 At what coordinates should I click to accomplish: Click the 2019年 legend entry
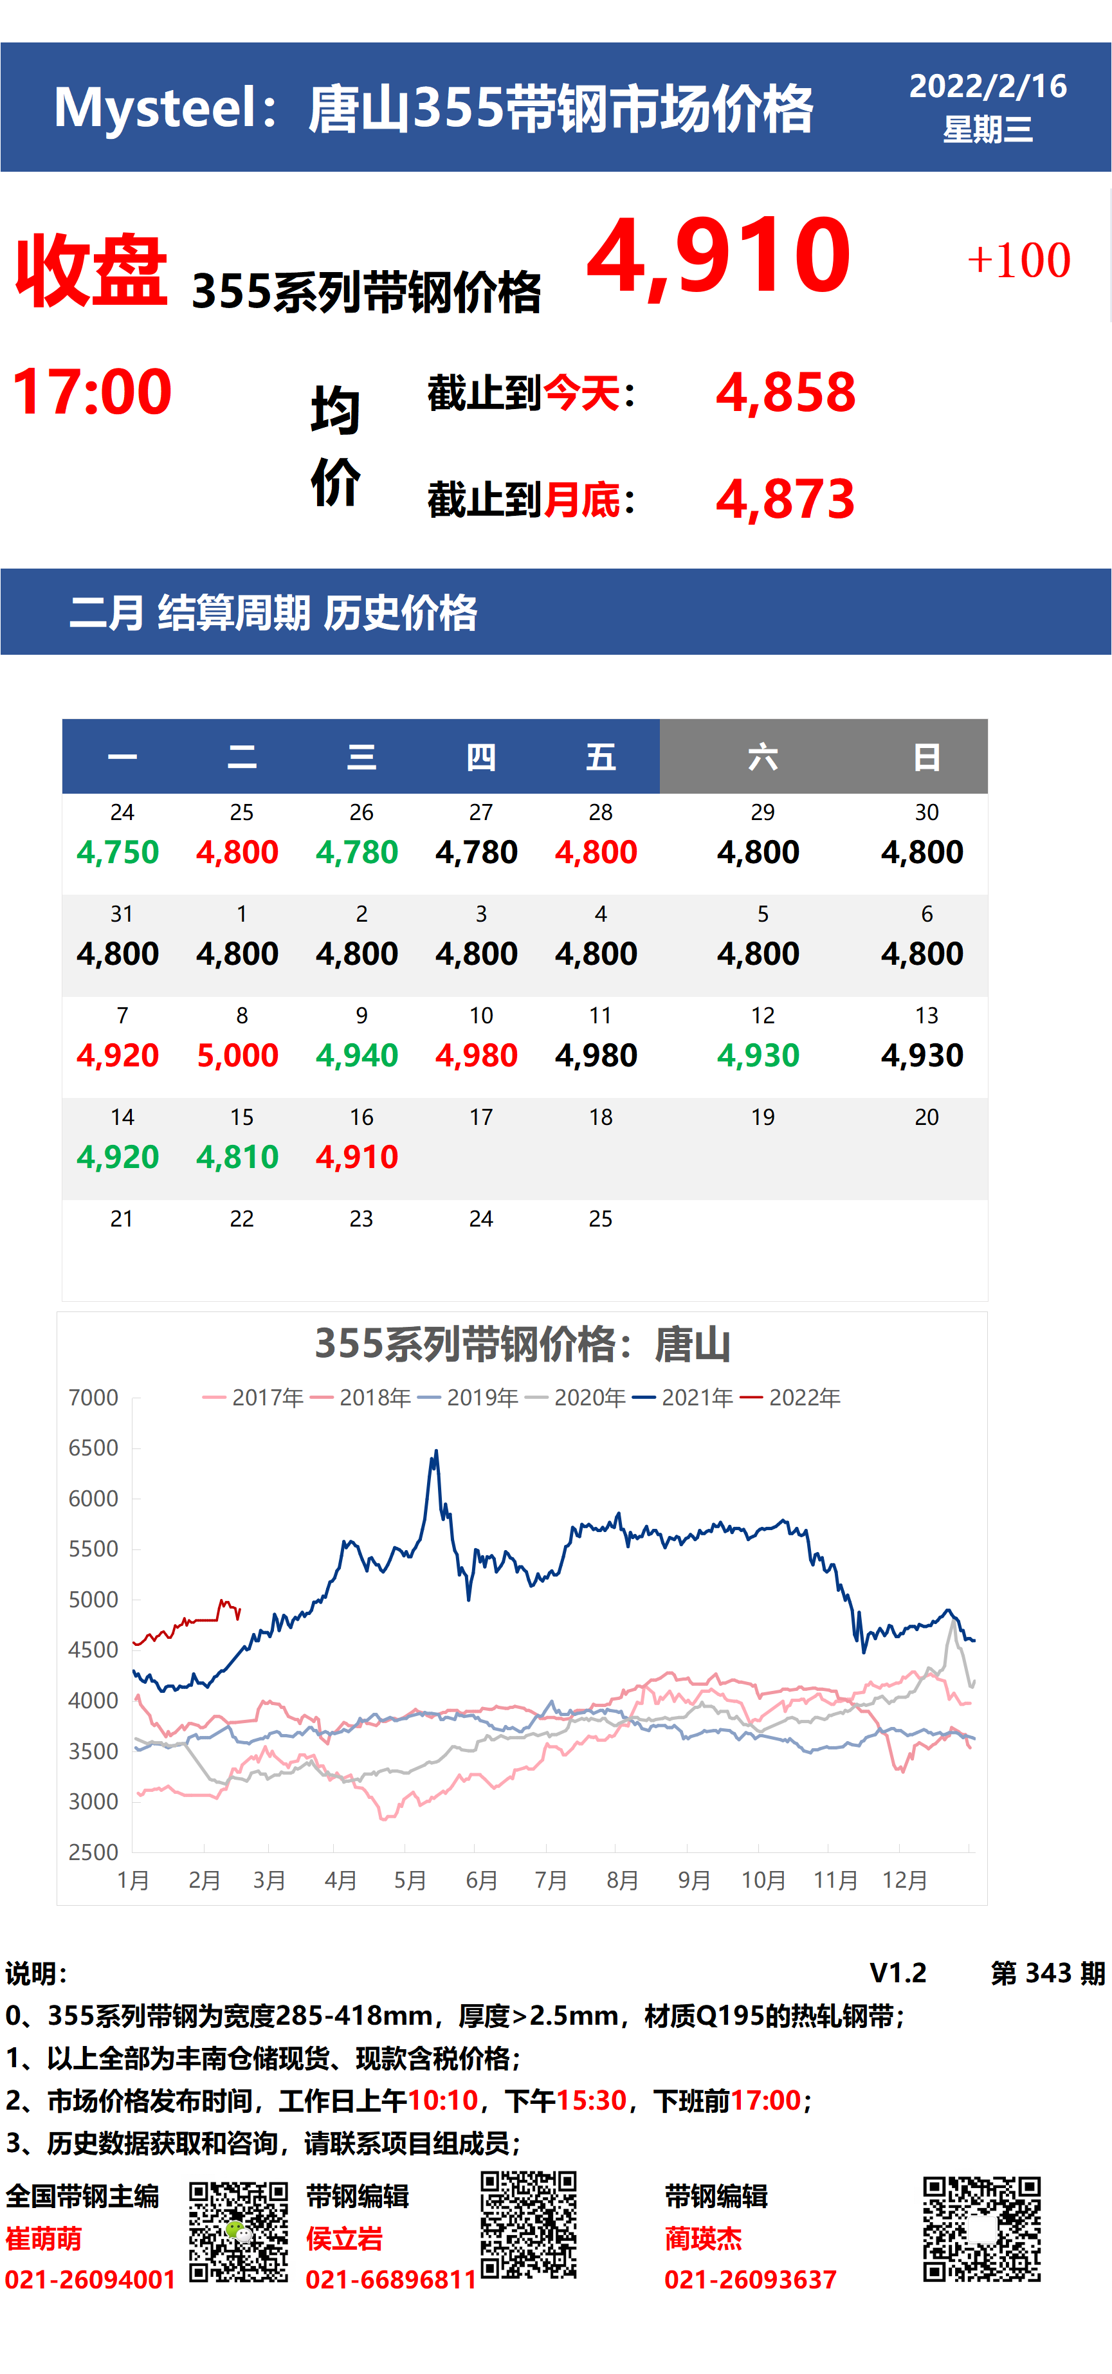pyautogui.click(x=468, y=1397)
